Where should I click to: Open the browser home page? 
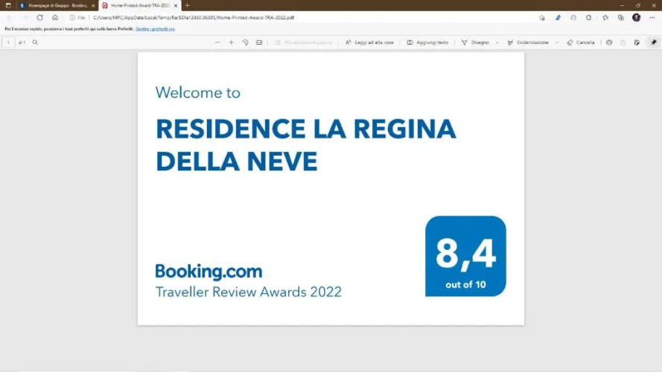(x=55, y=17)
